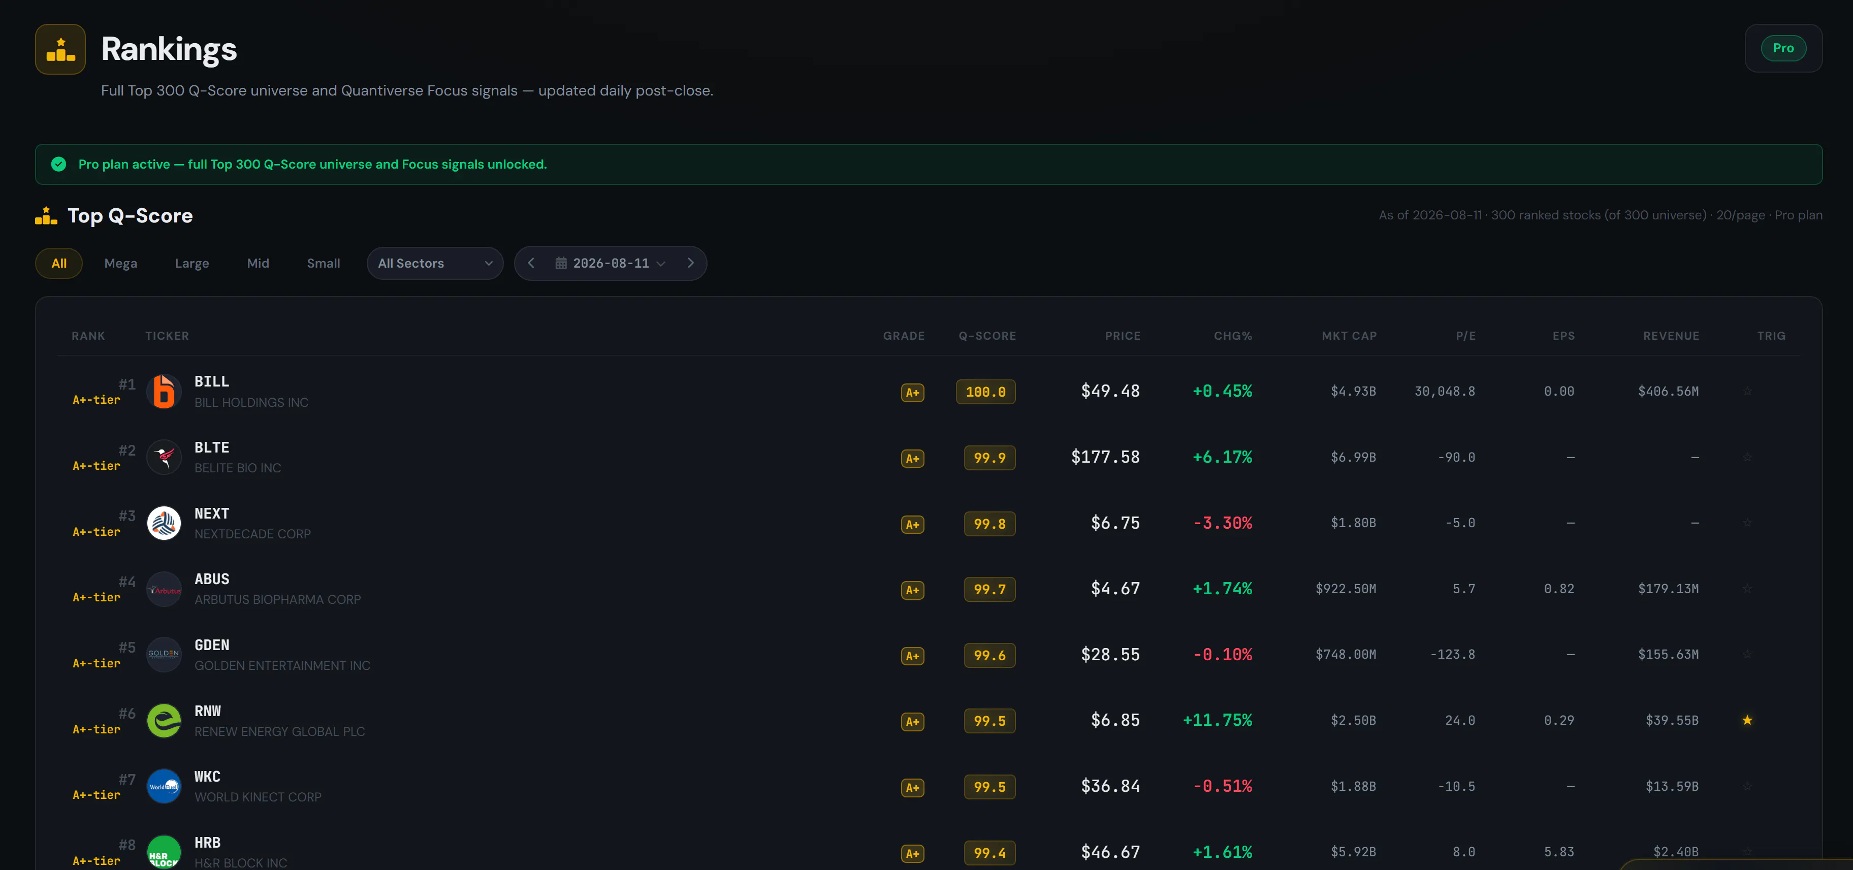This screenshot has width=1853, height=870.
Task: Click the Belite Bio logo icon
Action: click(x=164, y=457)
